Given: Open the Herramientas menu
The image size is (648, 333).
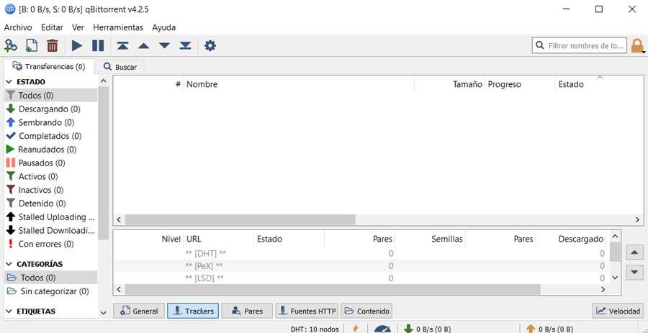Looking at the screenshot, I should pyautogui.click(x=118, y=27).
